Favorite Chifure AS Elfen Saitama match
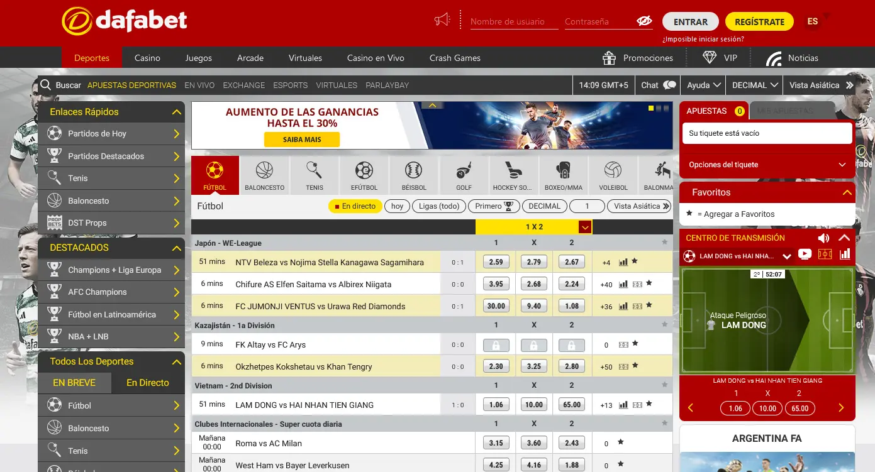875x472 pixels. pyautogui.click(x=649, y=283)
